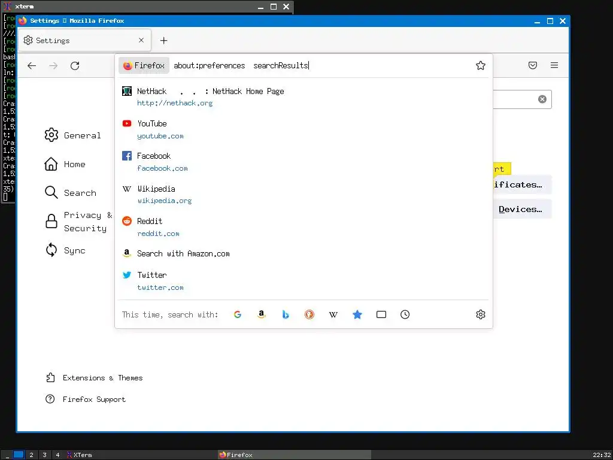Search bookmarks via blue star icon
The height and width of the screenshot is (460, 613).
pyautogui.click(x=357, y=314)
